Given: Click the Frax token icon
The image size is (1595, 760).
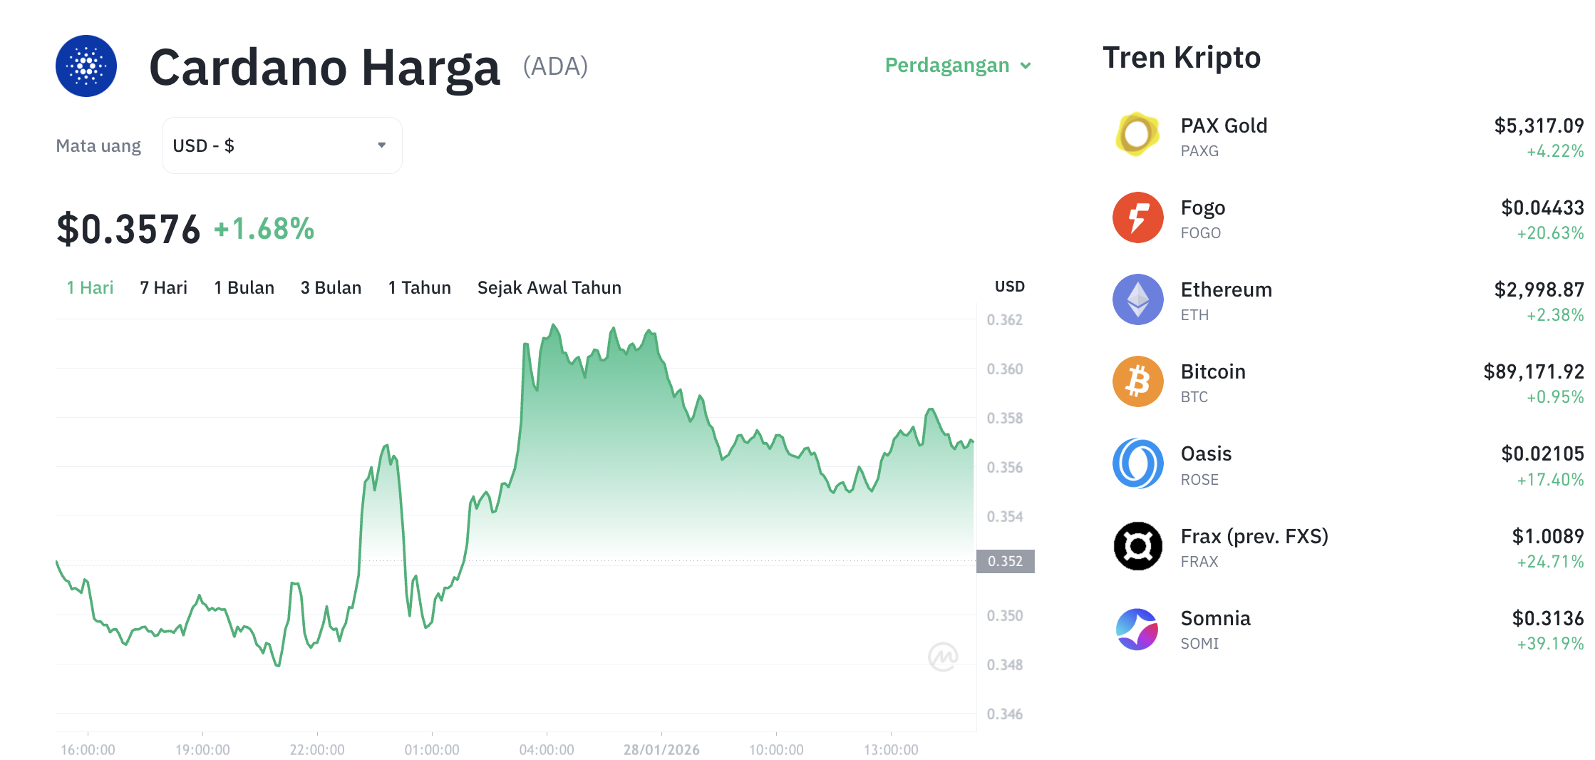Looking at the screenshot, I should [1137, 546].
